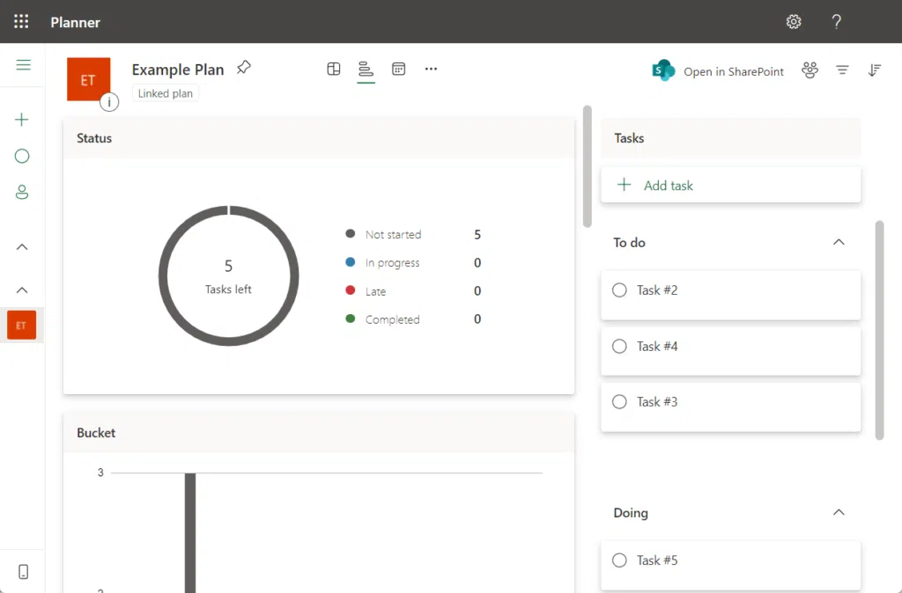Viewport: 902px width, 593px height.
Task: Open the app launcher grid
Action: [x=21, y=22]
